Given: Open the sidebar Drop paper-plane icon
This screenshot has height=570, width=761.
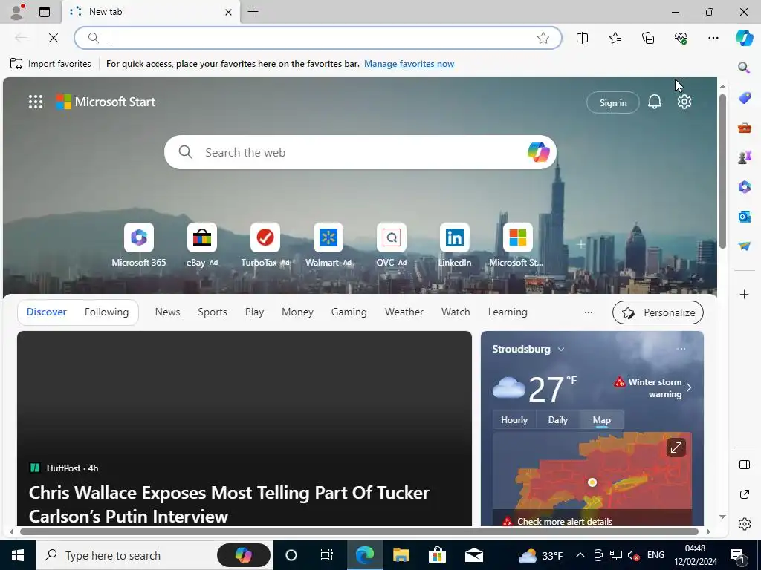Looking at the screenshot, I should (744, 246).
